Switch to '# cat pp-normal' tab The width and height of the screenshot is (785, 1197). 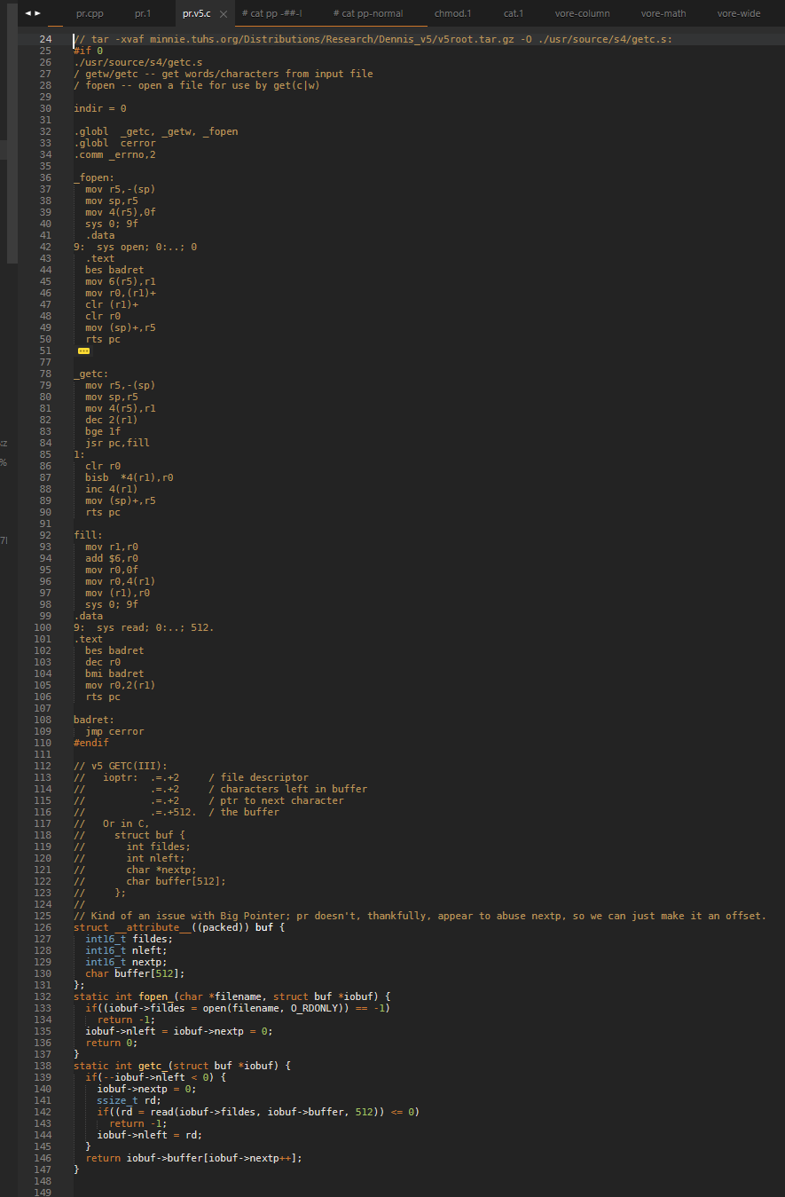(x=367, y=14)
